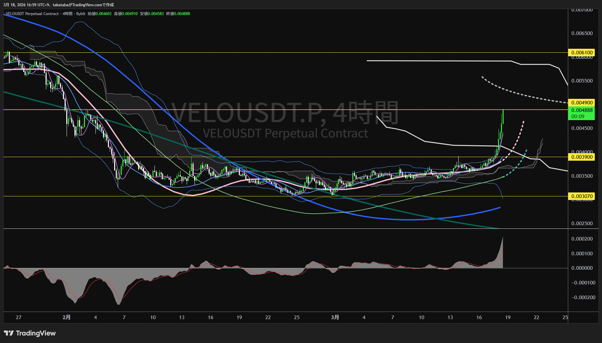Click the 0.002500 tick on price axis

pos(582,224)
